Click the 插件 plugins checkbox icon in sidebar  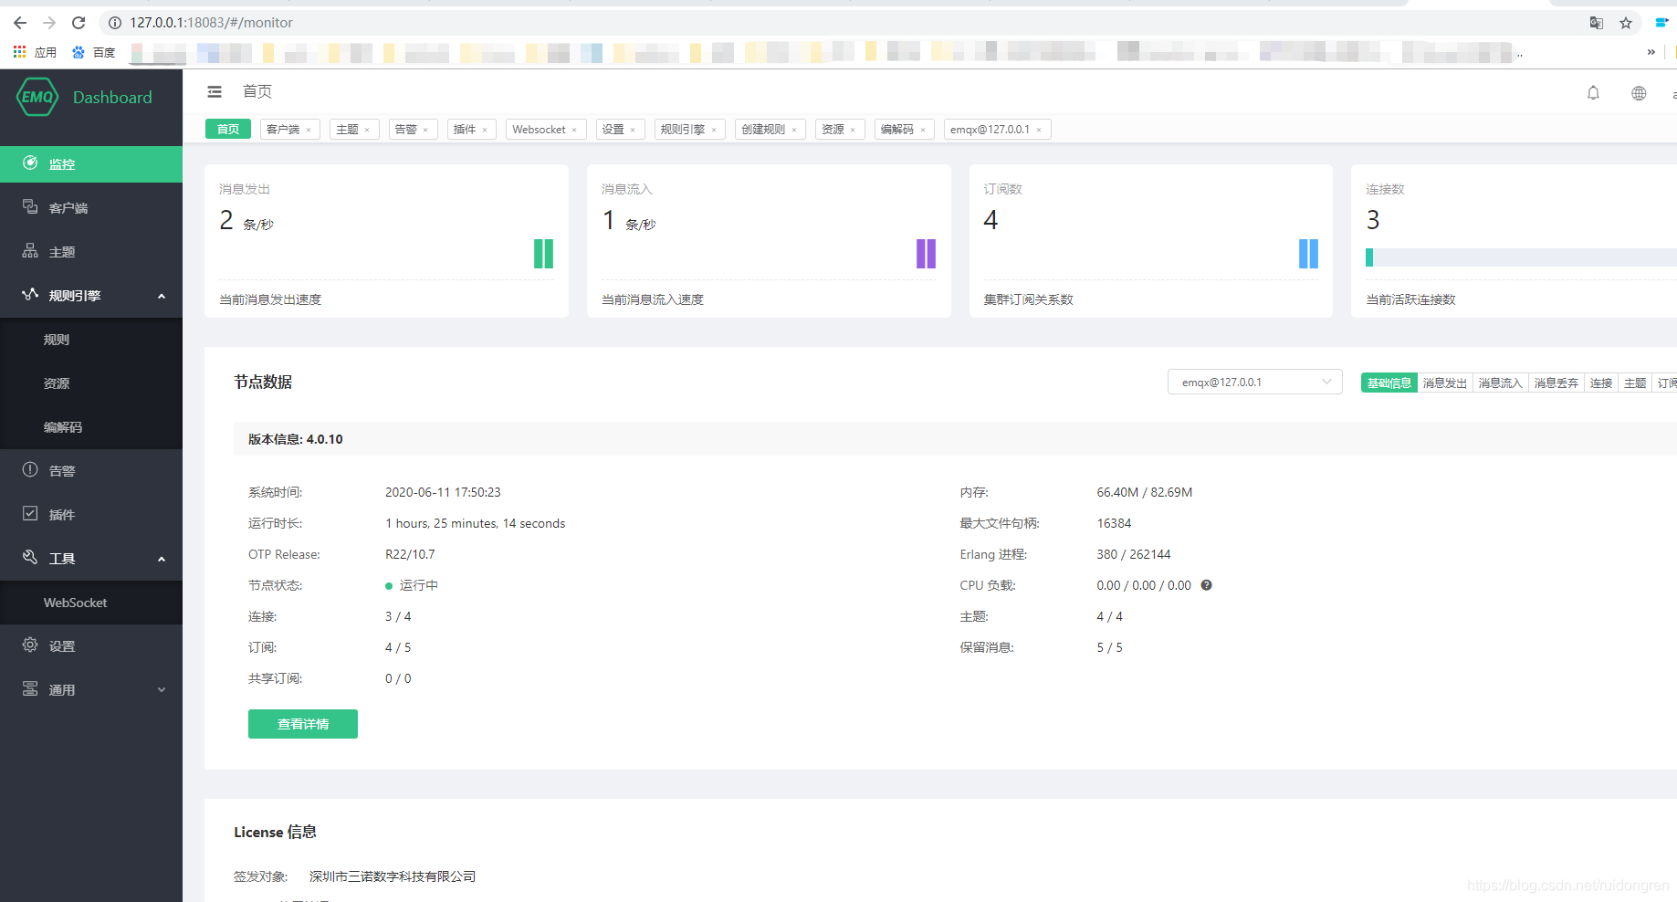point(30,513)
